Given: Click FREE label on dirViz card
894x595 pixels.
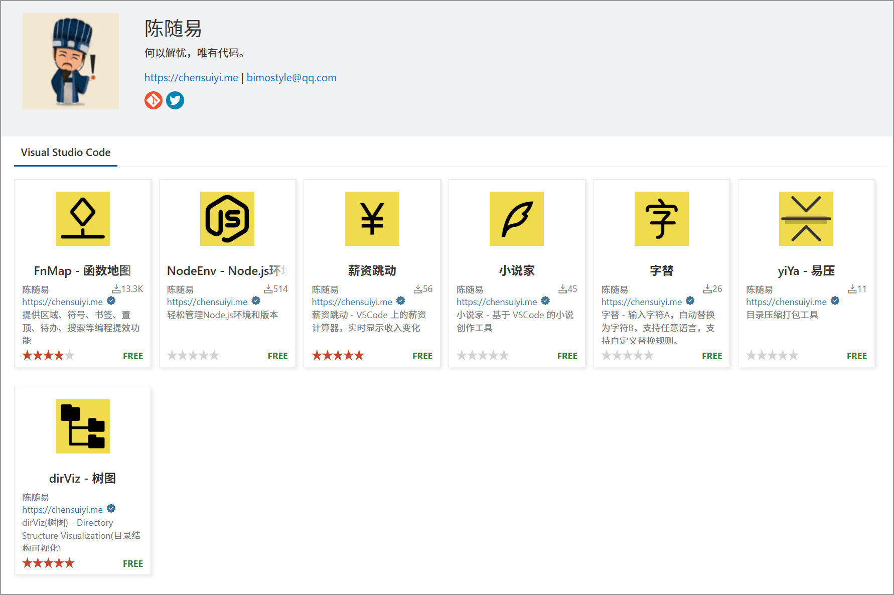Looking at the screenshot, I should [133, 564].
